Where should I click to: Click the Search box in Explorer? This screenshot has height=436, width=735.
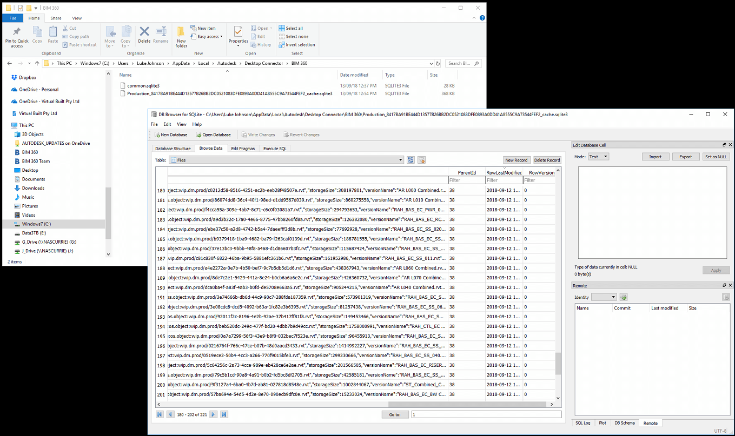pyautogui.click(x=463, y=63)
